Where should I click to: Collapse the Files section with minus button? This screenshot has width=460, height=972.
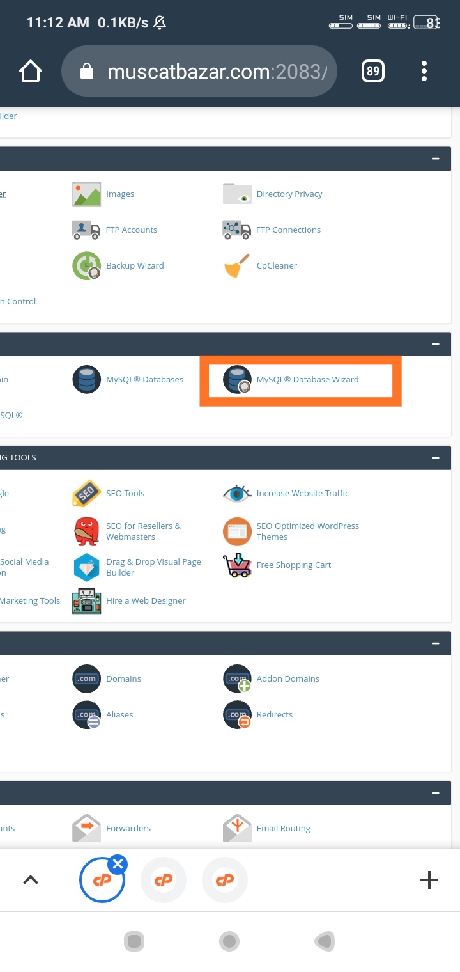pos(436,159)
